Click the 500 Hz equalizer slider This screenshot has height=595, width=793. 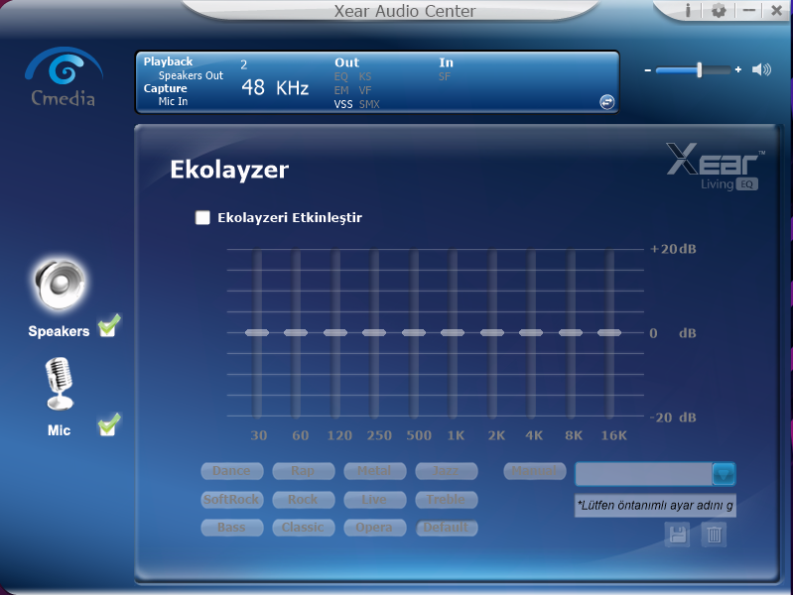(x=414, y=332)
